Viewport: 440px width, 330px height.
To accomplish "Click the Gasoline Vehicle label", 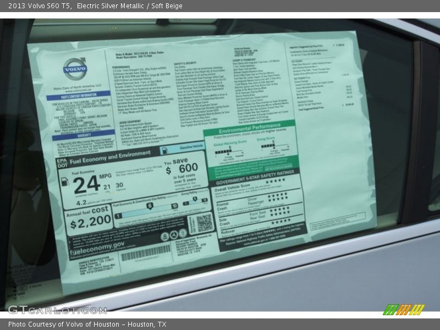I will 191,147.
